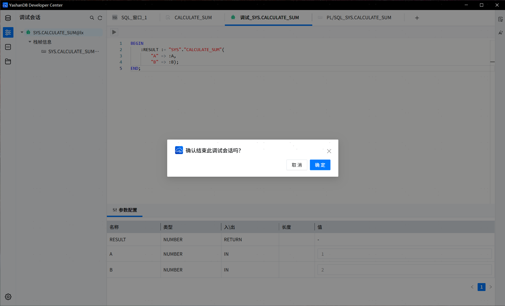505x306 pixels.
Task: Click the value input field for parameter A
Action: click(404, 254)
